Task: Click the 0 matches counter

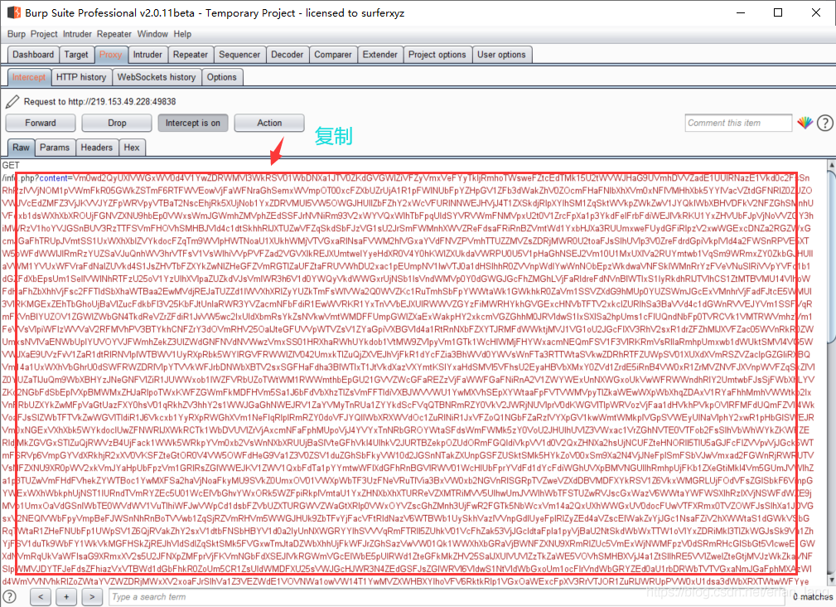Action: tap(813, 597)
